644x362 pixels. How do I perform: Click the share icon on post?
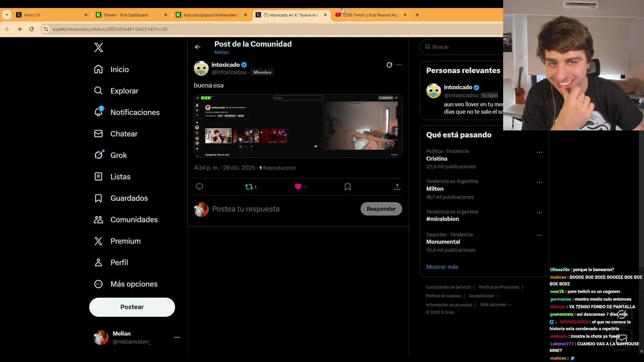pos(397,187)
